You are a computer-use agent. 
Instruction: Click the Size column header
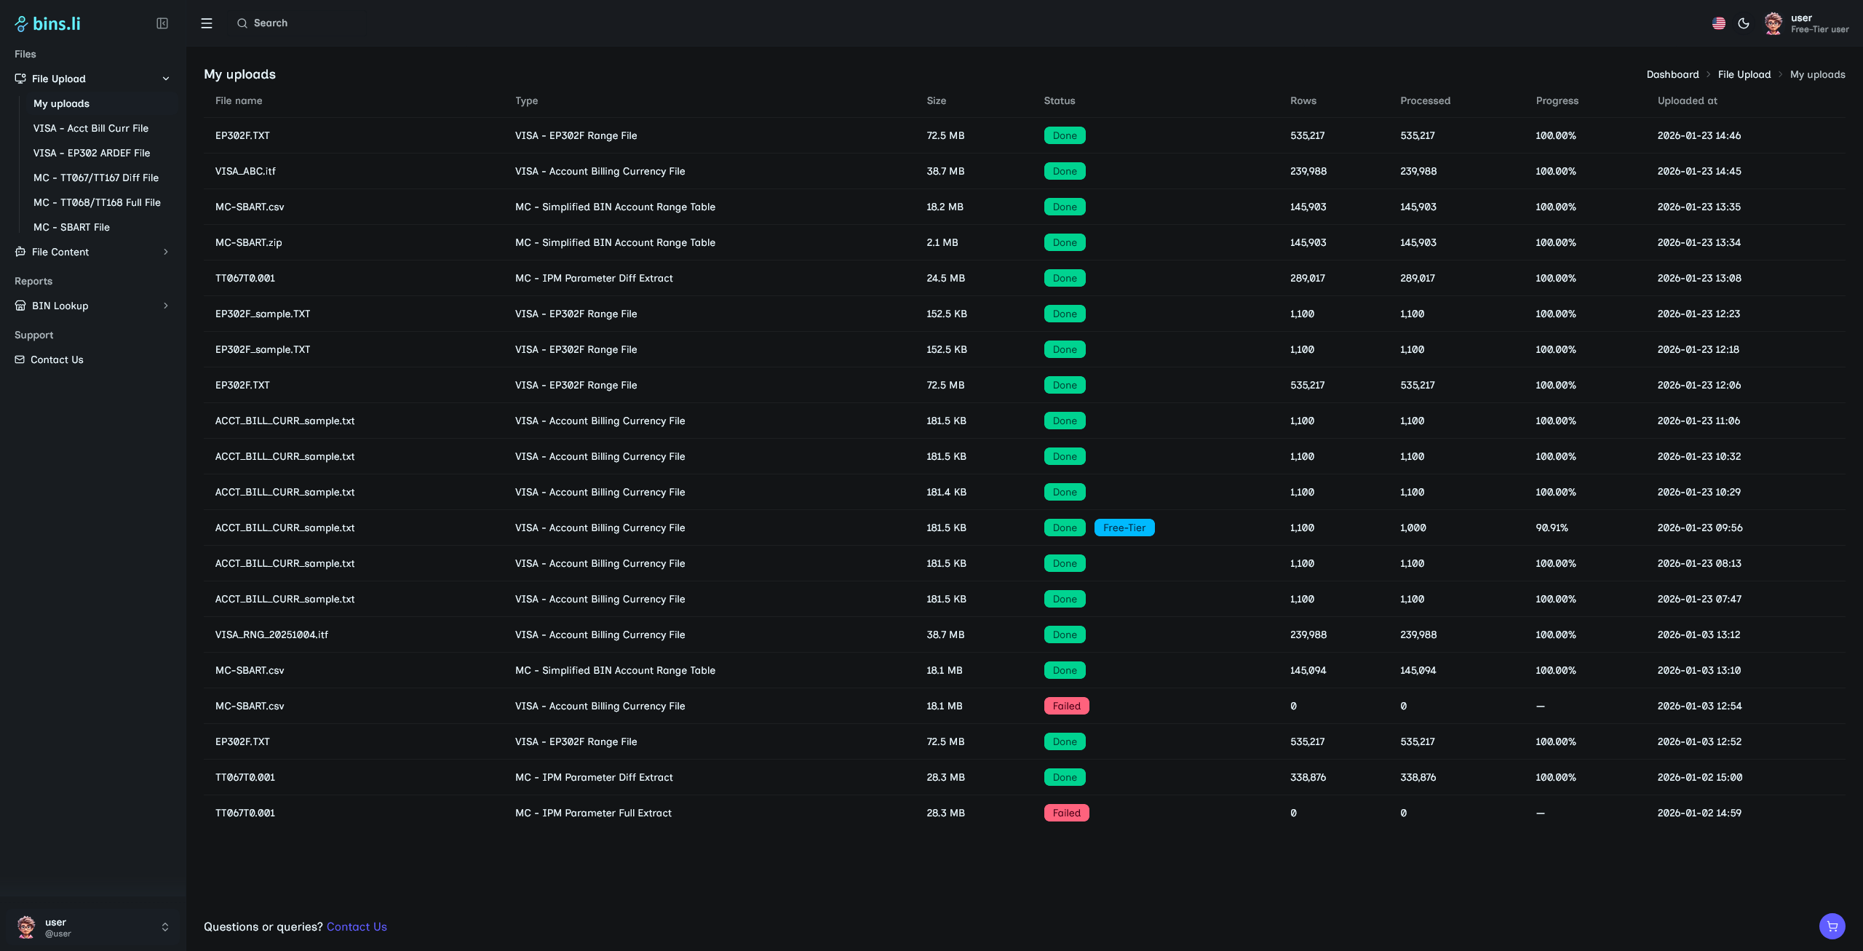(936, 100)
